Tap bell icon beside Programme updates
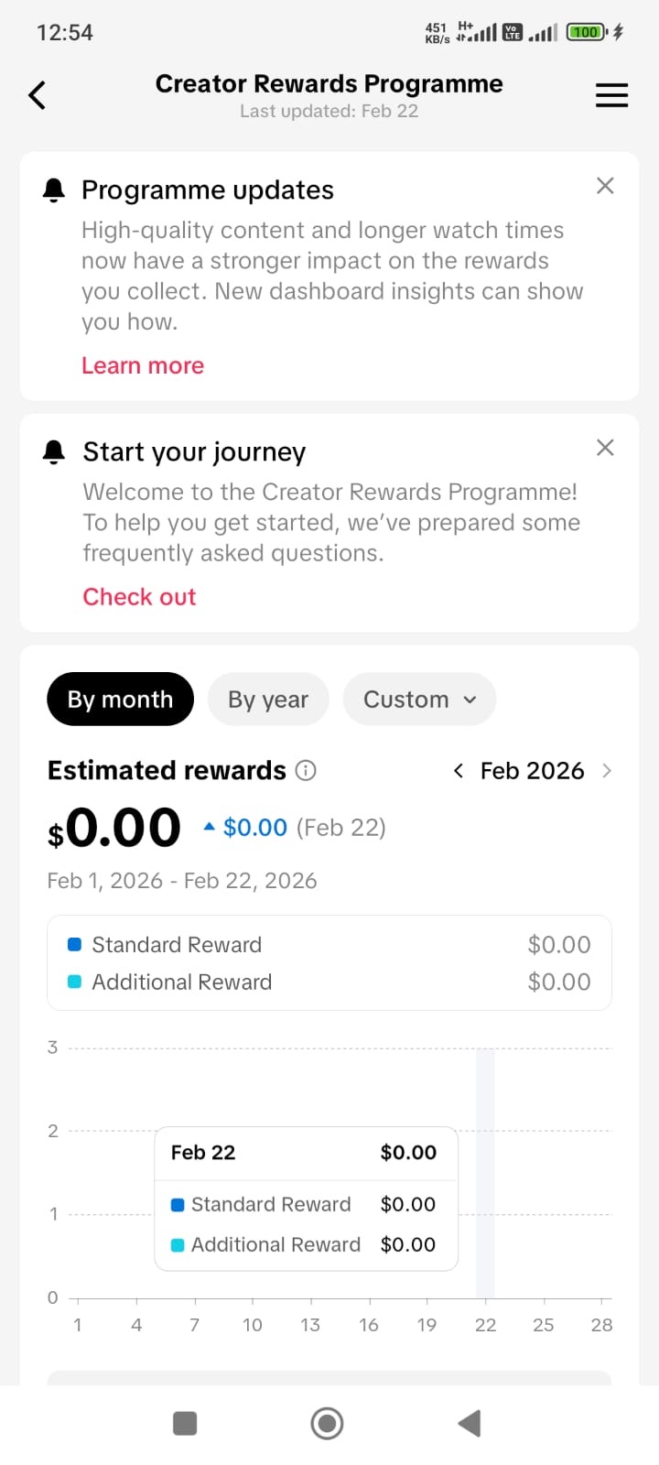Viewport: 659px width, 1465px height. coord(54,190)
